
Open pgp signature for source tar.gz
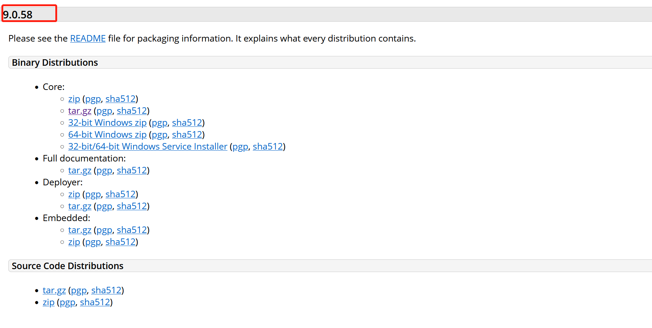coord(79,290)
